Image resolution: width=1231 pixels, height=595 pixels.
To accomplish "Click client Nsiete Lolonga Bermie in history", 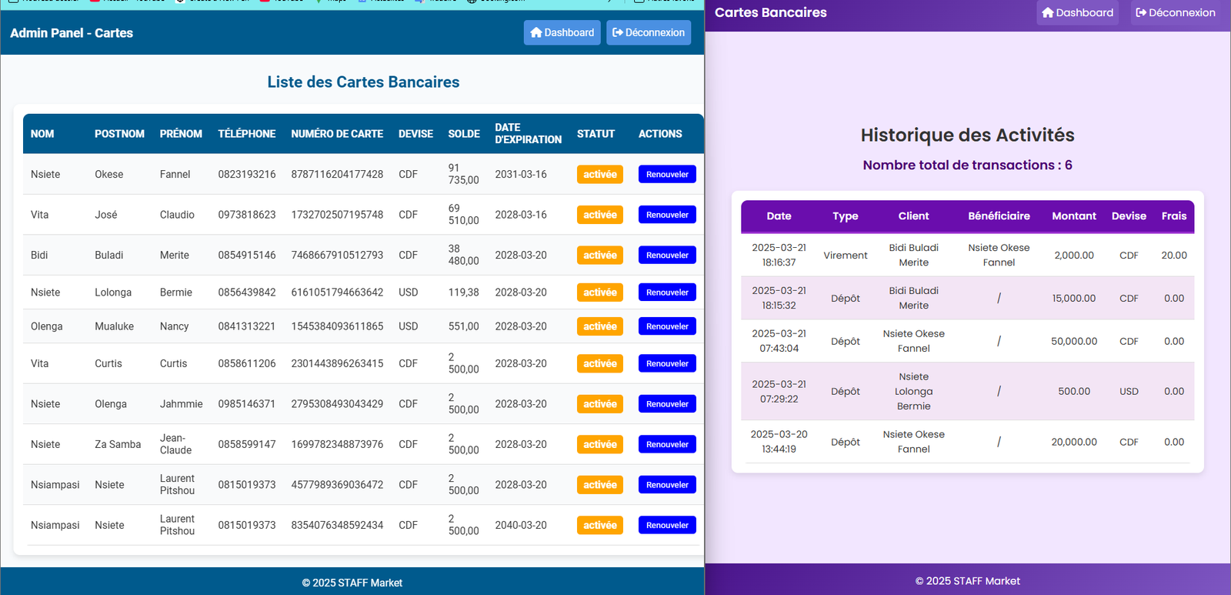I will (x=913, y=392).
